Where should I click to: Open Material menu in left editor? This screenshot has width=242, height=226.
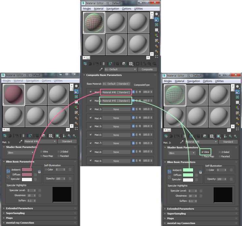pos(18,81)
